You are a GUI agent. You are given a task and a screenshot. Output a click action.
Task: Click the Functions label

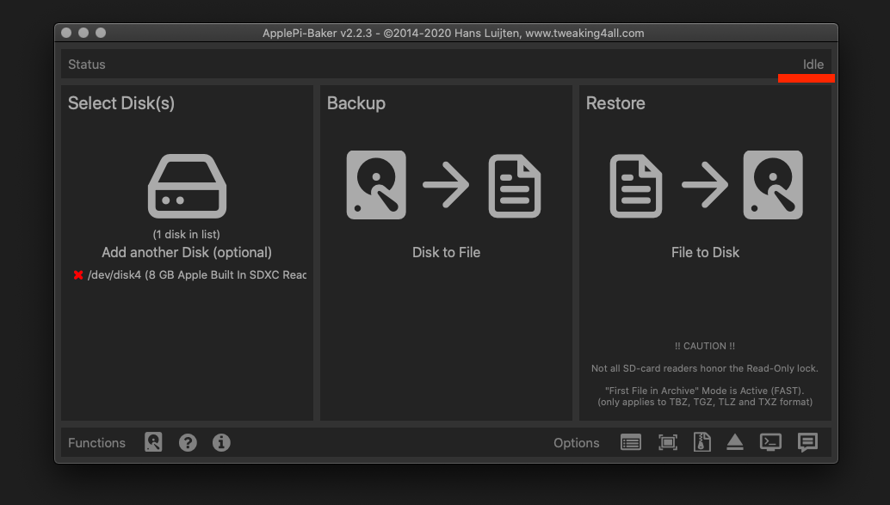tap(96, 443)
